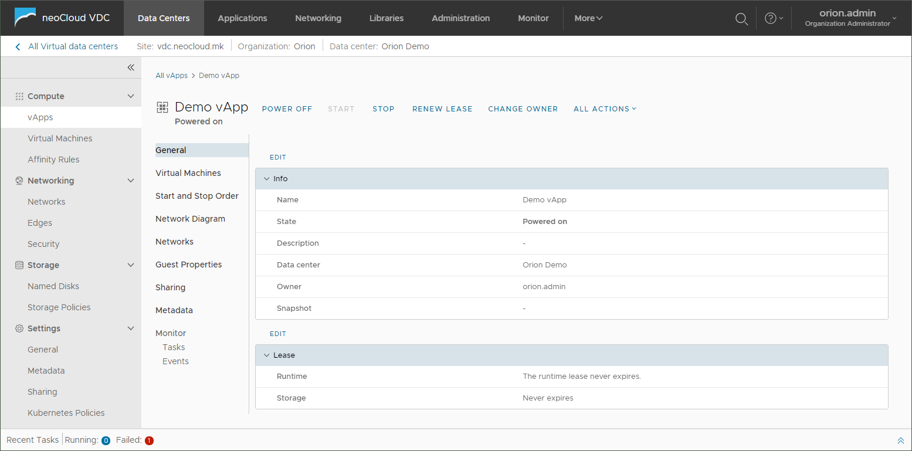Click the POWER OFF button
Viewport: 912px width, 451px height.
[x=287, y=109]
